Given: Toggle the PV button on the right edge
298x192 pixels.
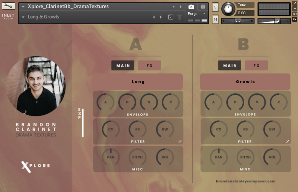Looking at the screenshot, I should tap(295, 19).
